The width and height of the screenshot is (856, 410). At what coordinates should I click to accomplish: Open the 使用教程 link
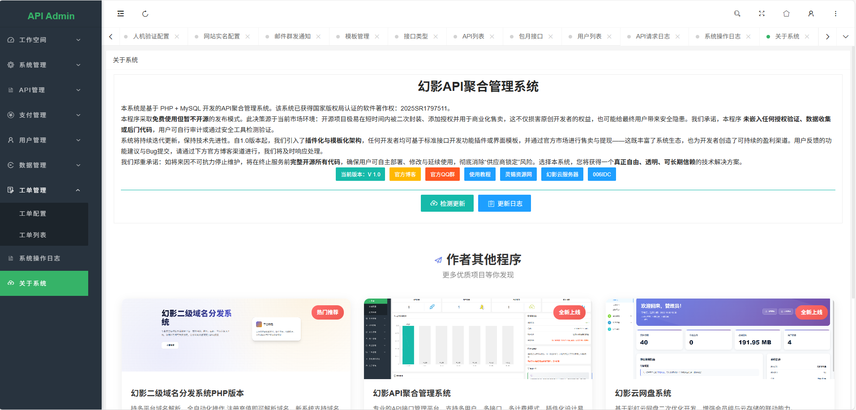point(479,174)
